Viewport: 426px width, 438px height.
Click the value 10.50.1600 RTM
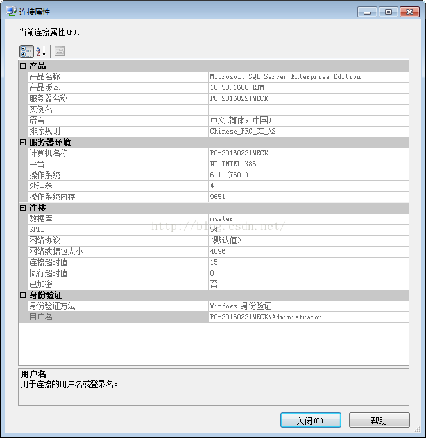[x=237, y=88]
